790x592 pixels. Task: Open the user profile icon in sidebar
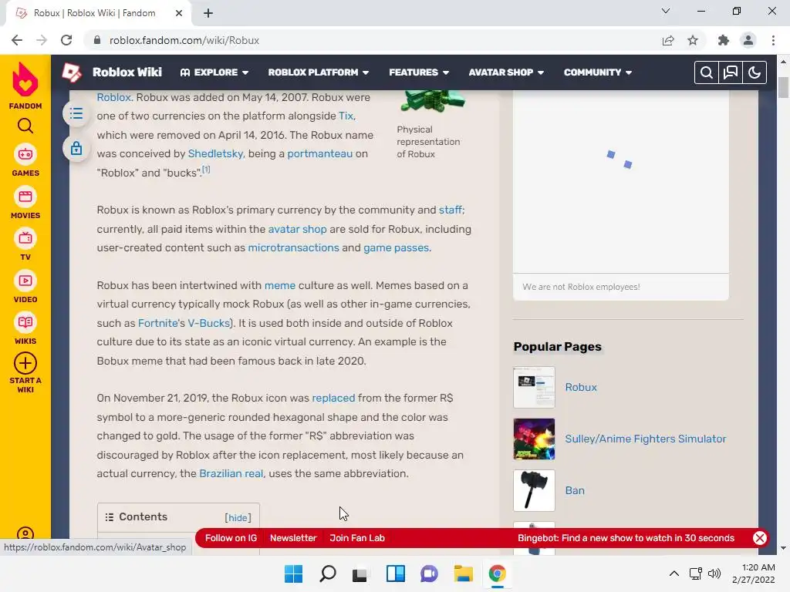pos(25,533)
